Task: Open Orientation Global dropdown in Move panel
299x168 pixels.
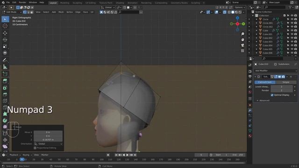Action: click(48, 144)
